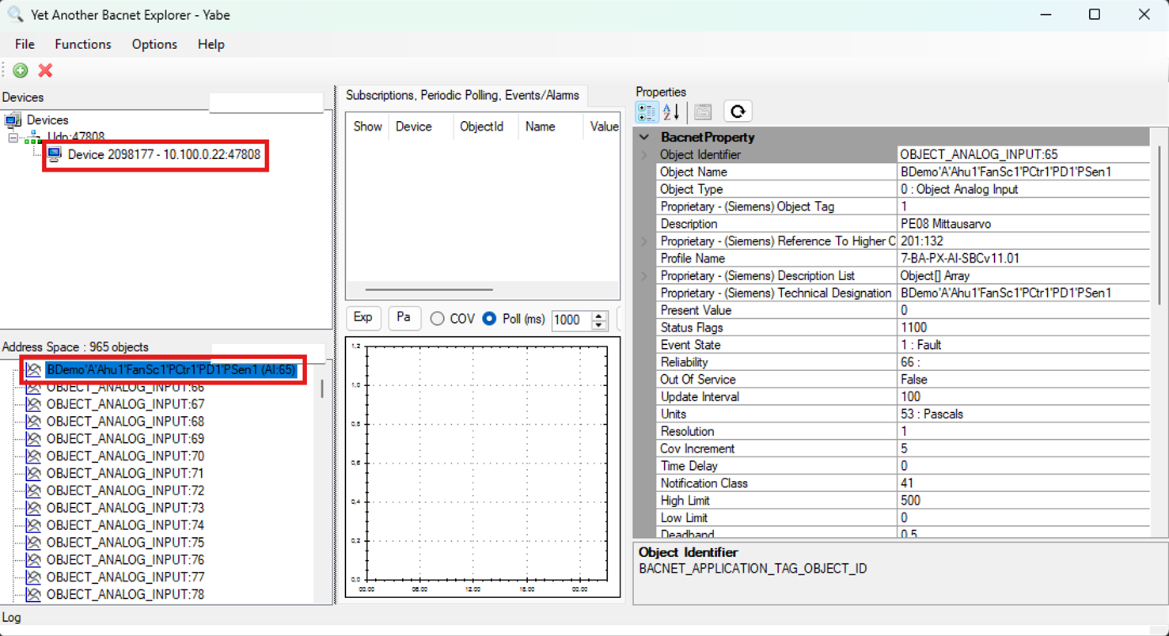The image size is (1169, 636).
Task: Select the OBJECT_ANALOG_INPUT:67 object
Action: 125,404
